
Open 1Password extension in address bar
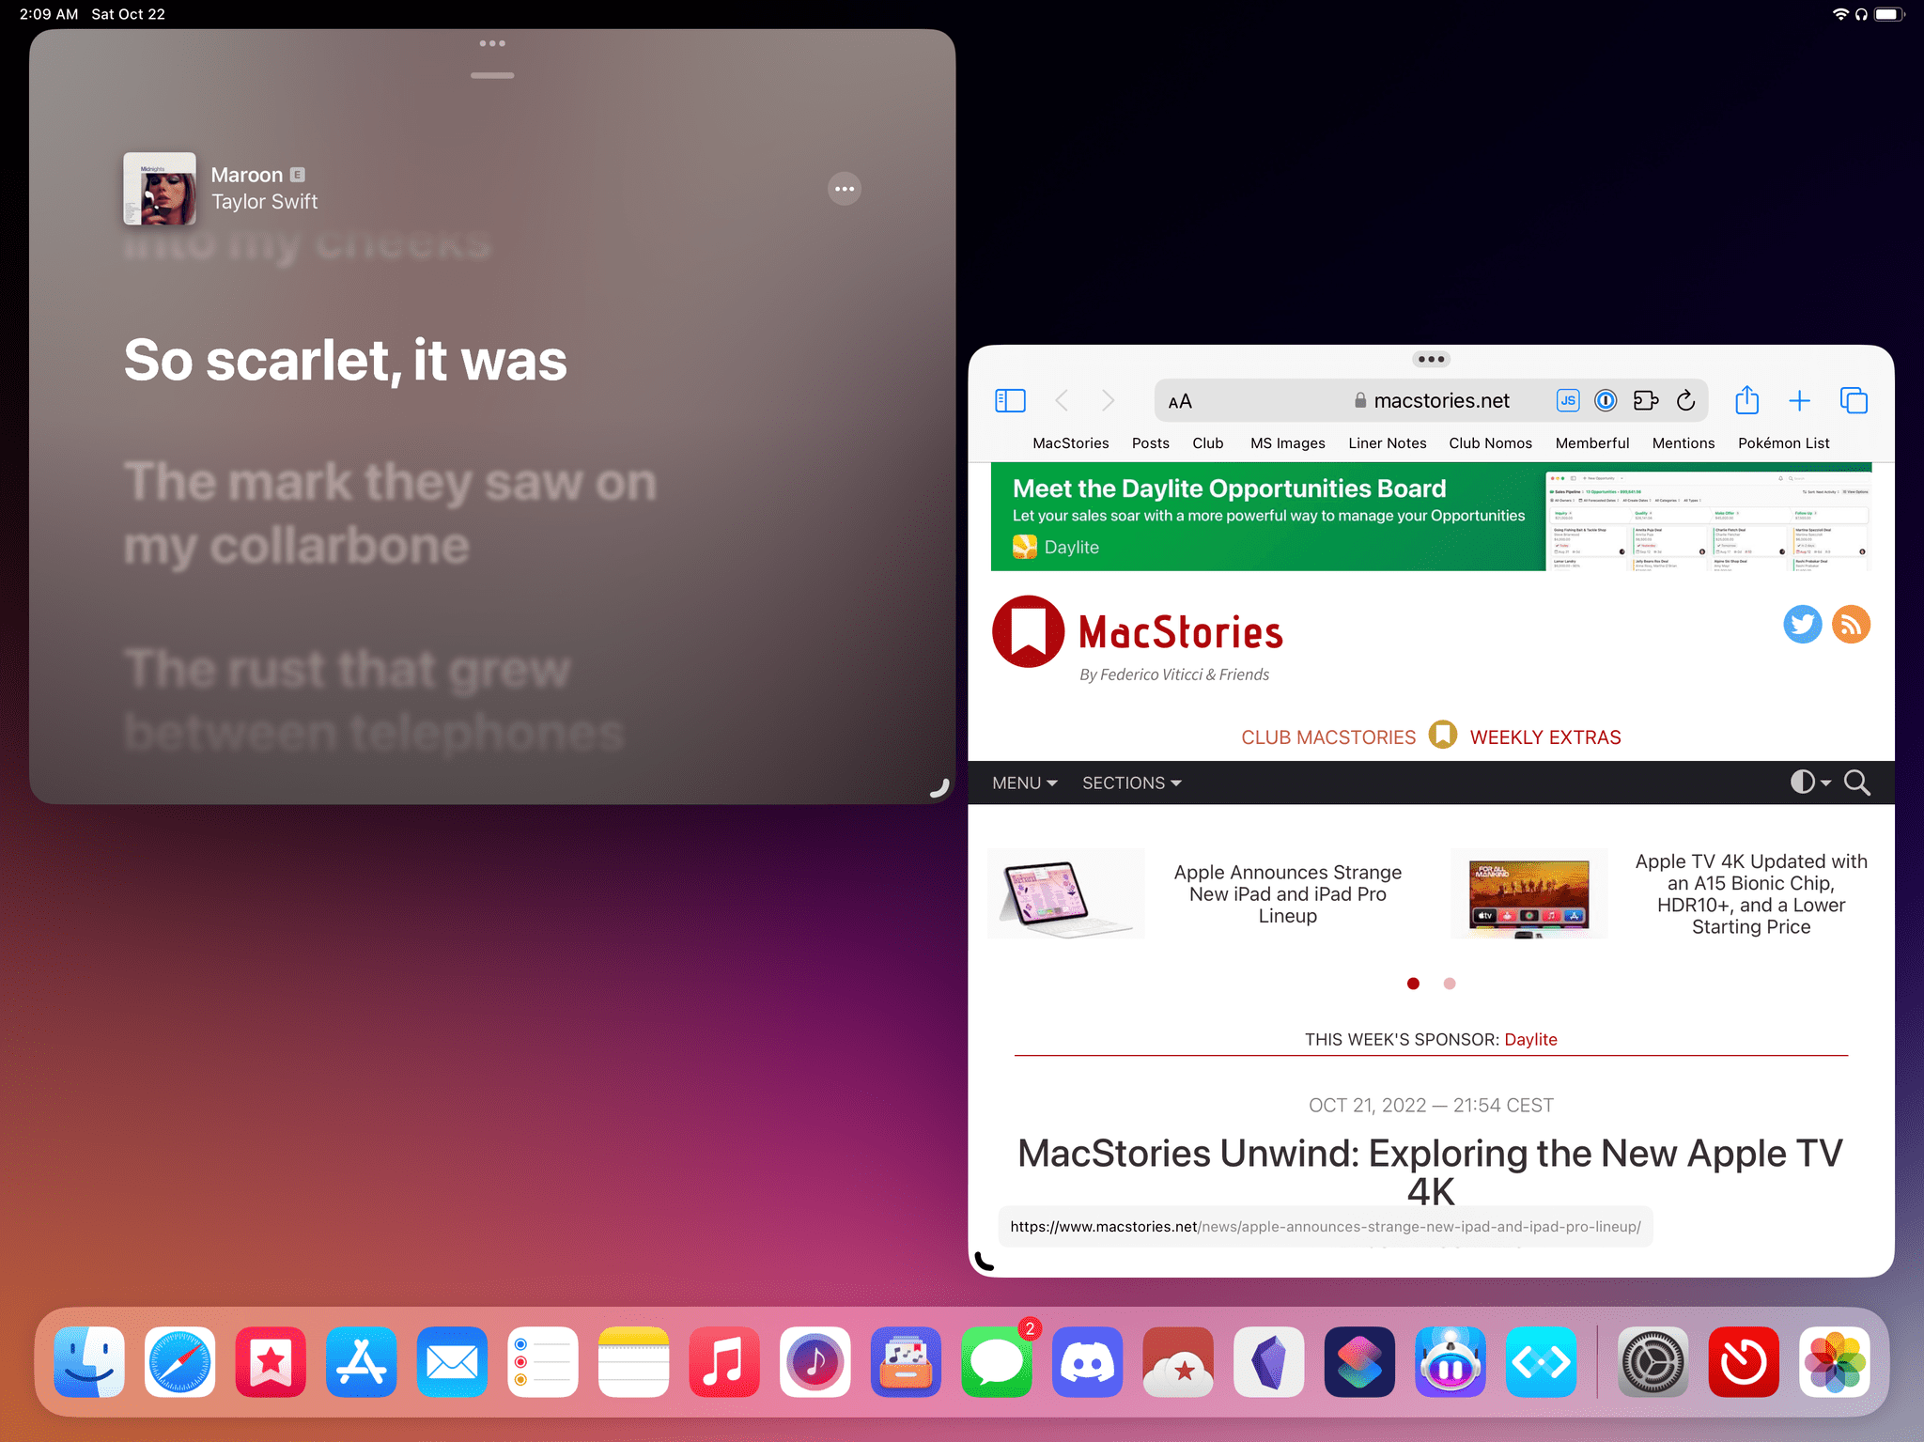pos(1606,401)
